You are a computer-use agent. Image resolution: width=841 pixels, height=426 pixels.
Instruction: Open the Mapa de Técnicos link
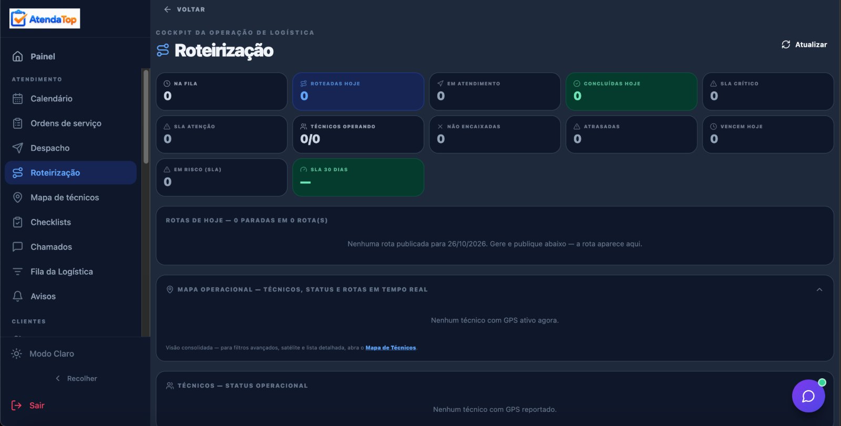coord(391,348)
